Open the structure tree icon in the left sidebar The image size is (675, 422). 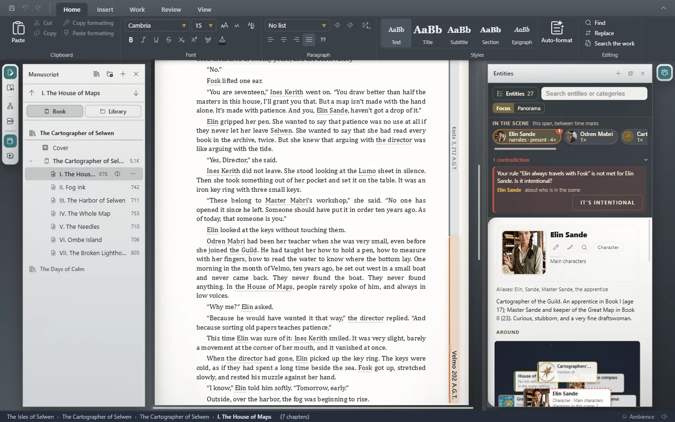pyautogui.click(x=10, y=106)
